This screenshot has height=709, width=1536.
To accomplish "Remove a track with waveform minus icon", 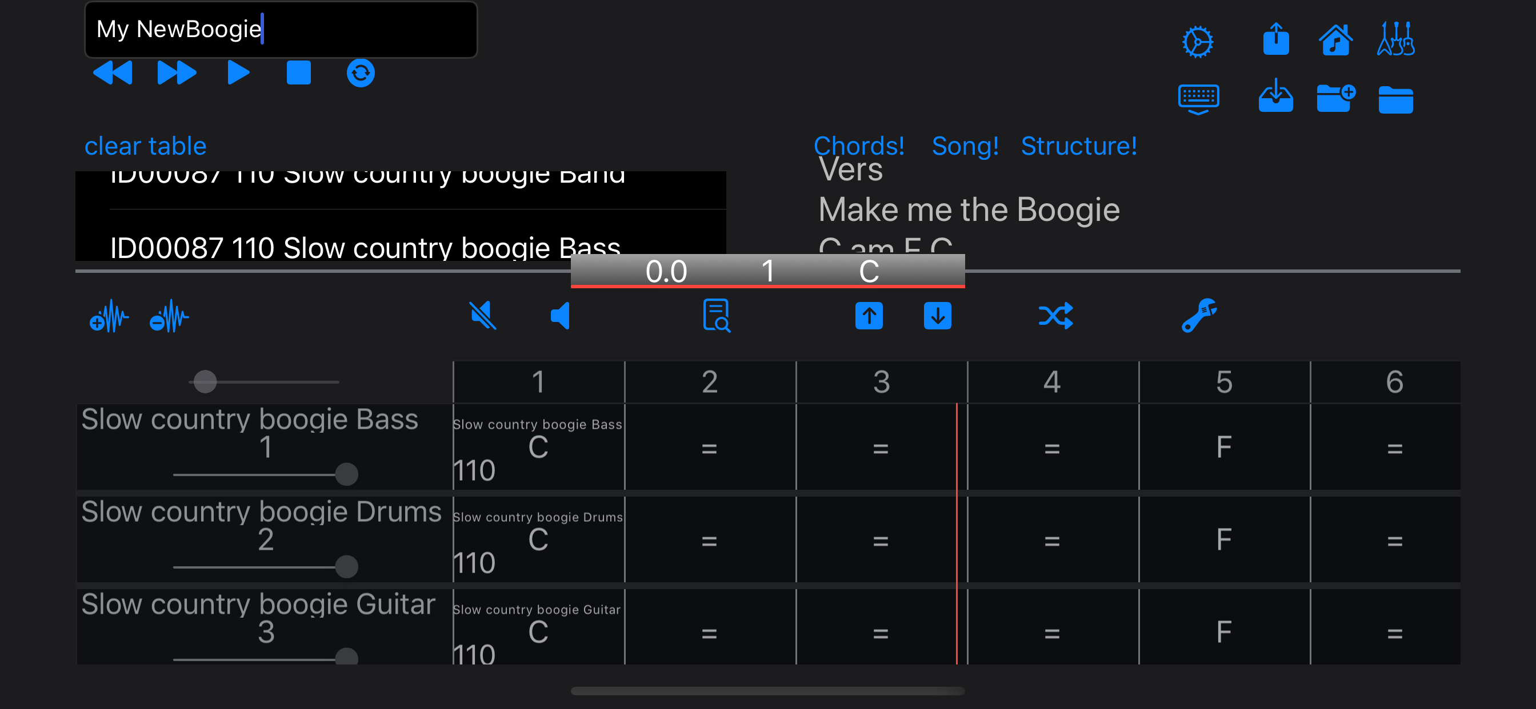I will point(169,316).
